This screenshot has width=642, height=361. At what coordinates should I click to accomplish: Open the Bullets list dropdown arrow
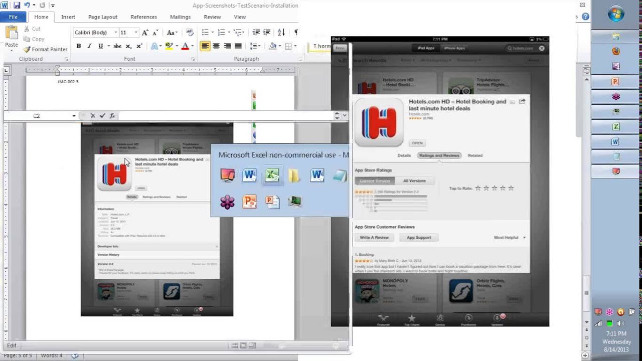[x=212, y=33]
